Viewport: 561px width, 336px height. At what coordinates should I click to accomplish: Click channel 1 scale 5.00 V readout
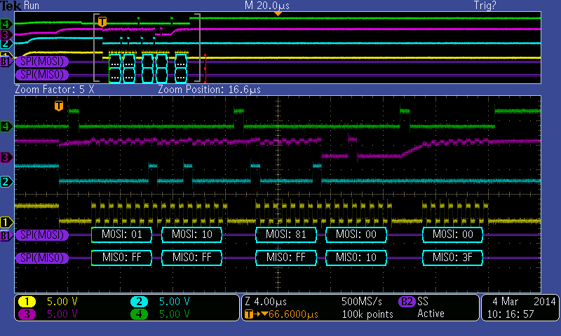point(62,302)
